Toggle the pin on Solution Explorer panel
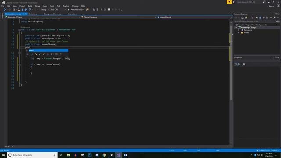This screenshot has height=158, width=281. pos(276,14)
